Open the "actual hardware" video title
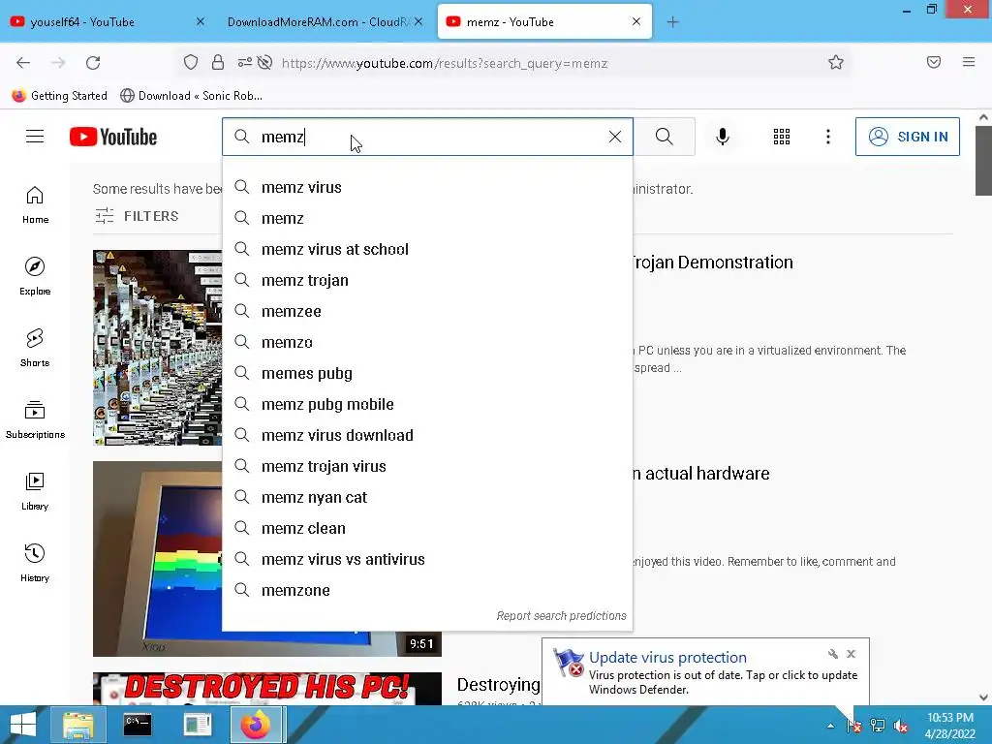This screenshot has width=992, height=744. click(701, 473)
